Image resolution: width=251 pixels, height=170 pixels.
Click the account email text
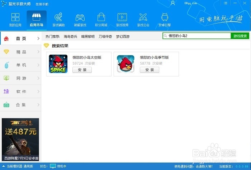tap(190, 3)
